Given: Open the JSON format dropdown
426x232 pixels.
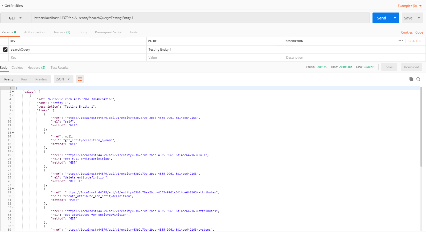Looking at the screenshot, I should coord(63,79).
